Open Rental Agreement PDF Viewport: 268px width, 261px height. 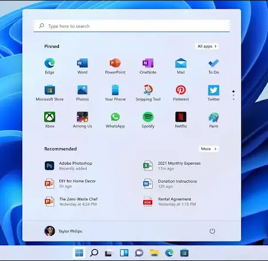point(170,201)
